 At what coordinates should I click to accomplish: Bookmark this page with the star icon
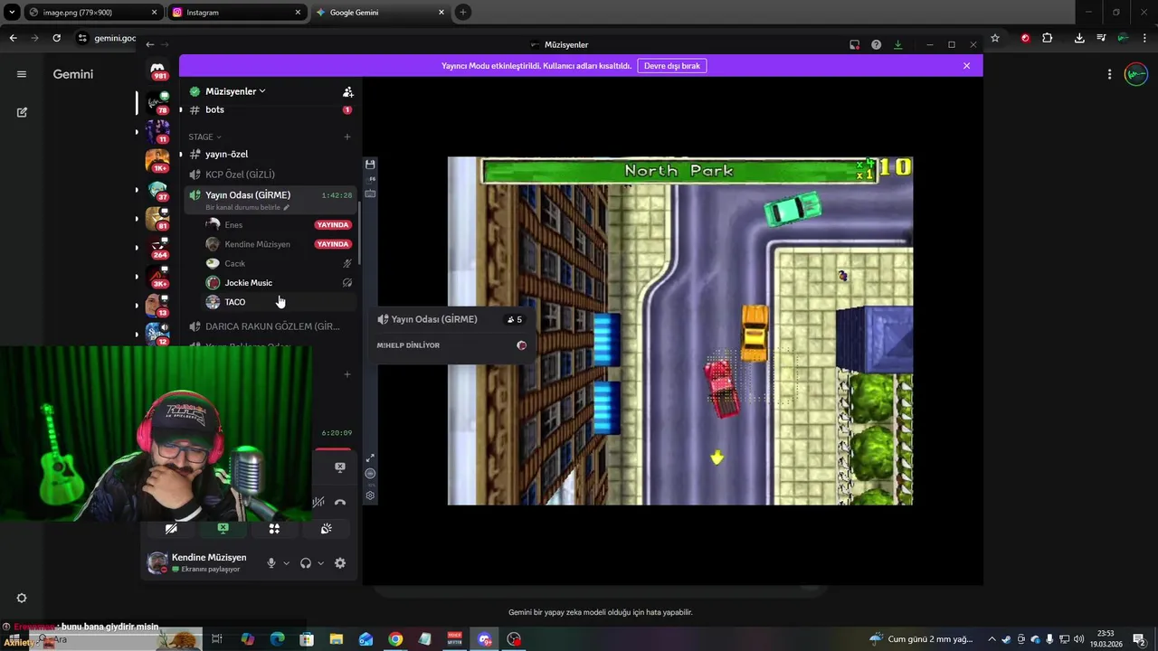point(995,38)
